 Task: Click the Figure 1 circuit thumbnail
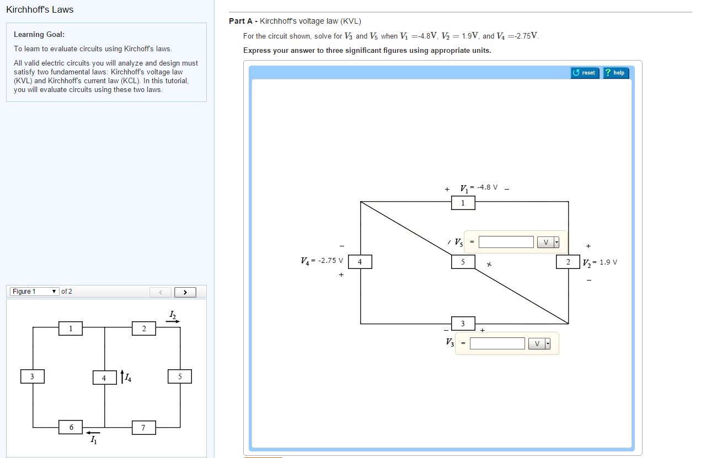coord(106,378)
